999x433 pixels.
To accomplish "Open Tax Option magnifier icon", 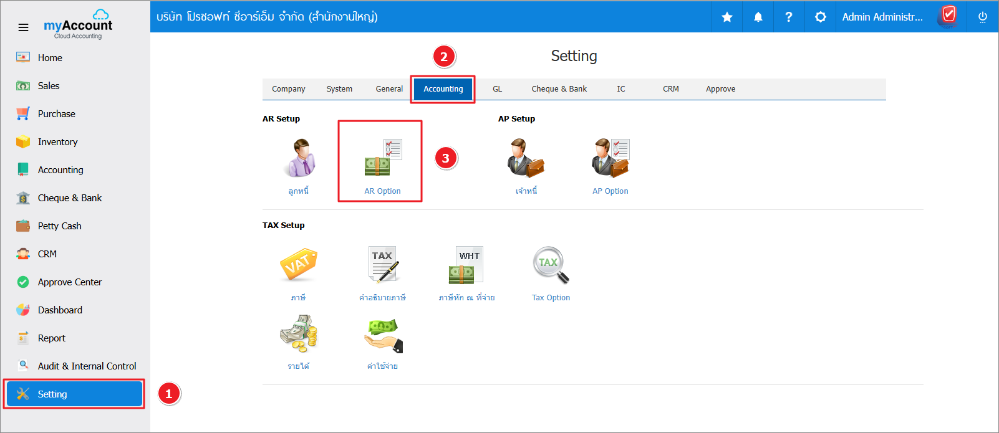I will click(x=551, y=265).
